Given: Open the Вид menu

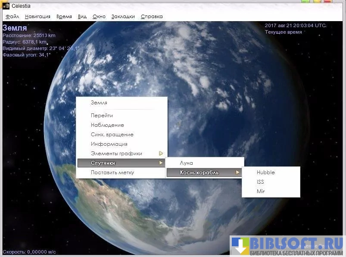Looking at the screenshot, I should pyautogui.click(x=82, y=16).
